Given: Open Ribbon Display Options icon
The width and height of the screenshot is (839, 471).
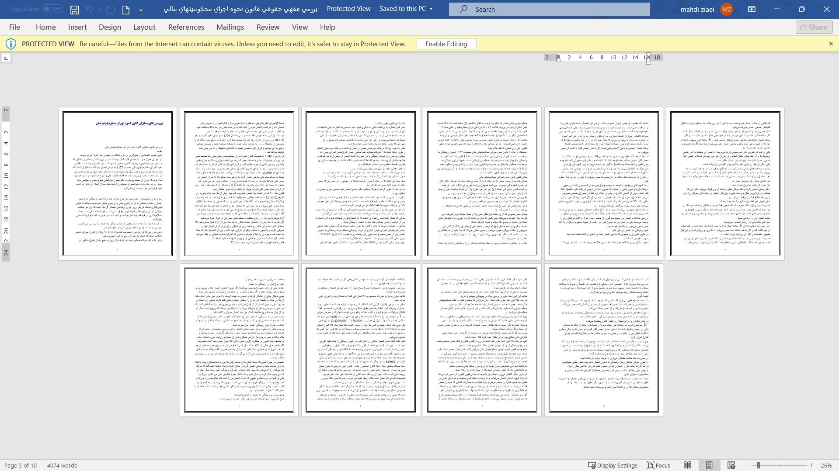Looking at the screenshot, I should (752, 9).
